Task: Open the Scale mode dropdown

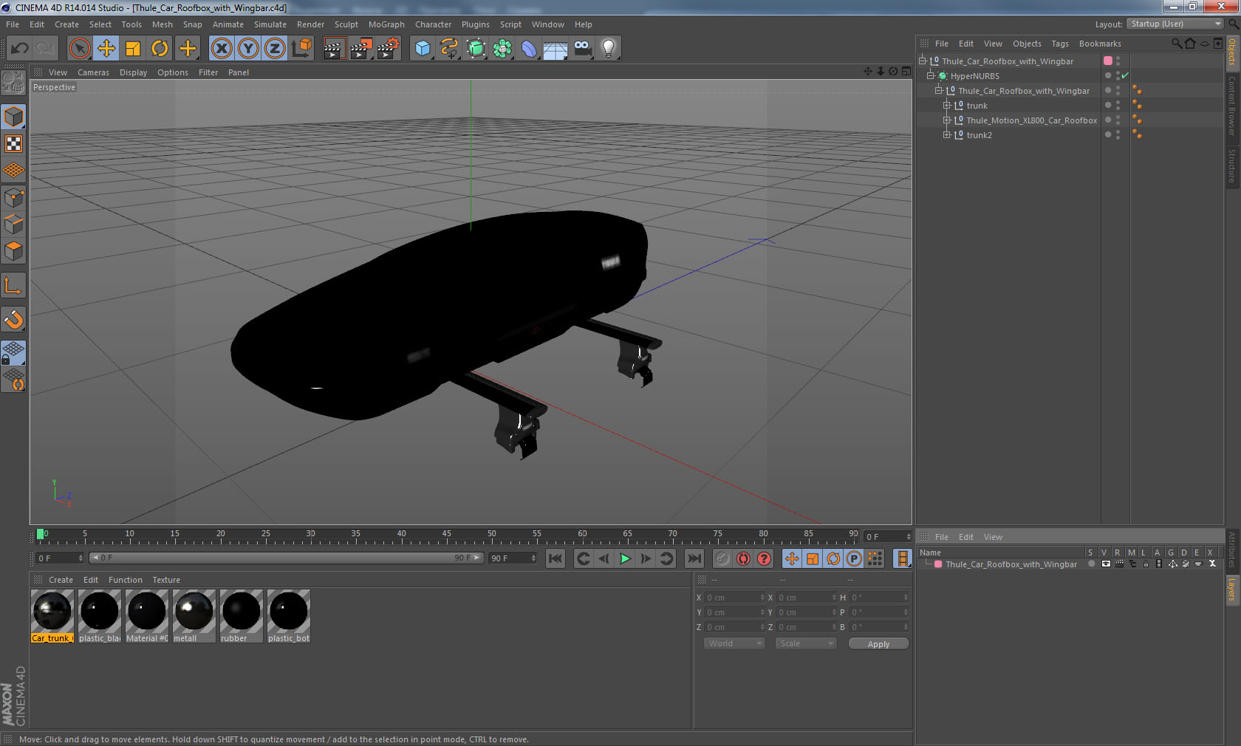Action: [x=806, y=643]
